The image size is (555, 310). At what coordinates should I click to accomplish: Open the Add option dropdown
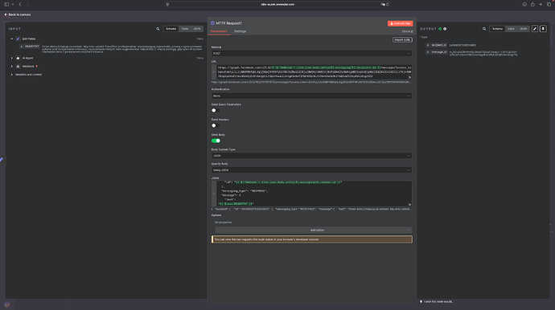pos(313,230)
